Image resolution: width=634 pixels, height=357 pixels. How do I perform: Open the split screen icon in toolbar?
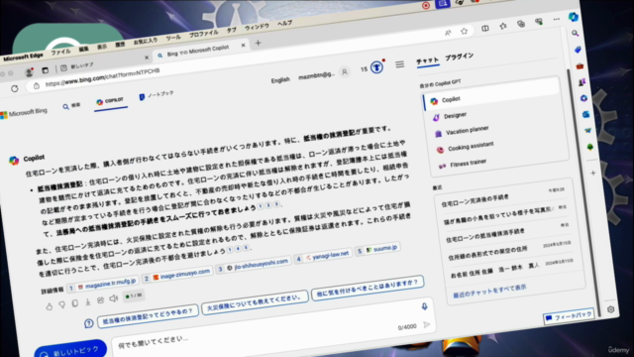click(x=484, y=29)
